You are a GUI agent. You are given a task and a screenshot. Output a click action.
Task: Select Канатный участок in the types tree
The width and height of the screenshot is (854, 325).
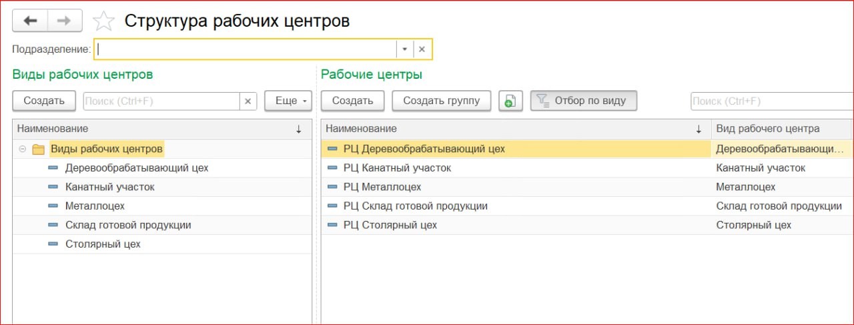[109, 187]
